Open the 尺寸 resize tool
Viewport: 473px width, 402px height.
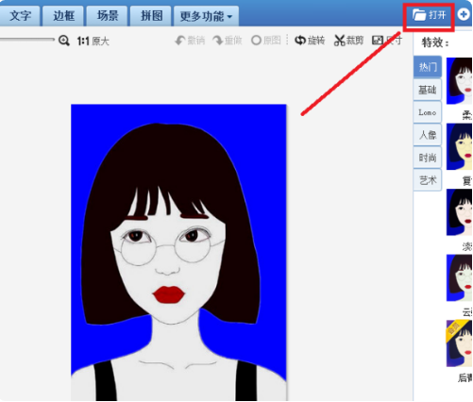point(387,41)
